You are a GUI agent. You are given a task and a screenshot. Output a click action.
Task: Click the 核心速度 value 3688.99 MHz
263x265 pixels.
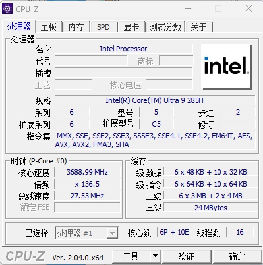tap(87, 172)
